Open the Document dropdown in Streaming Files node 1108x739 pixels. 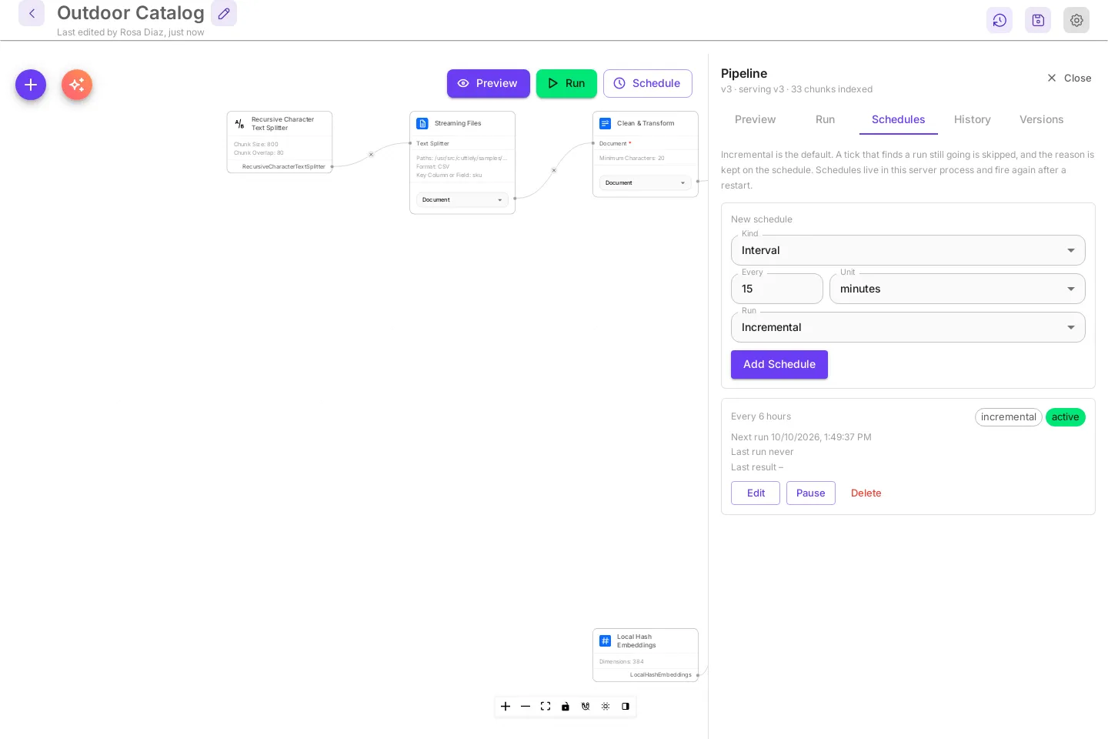pos(462,199)
